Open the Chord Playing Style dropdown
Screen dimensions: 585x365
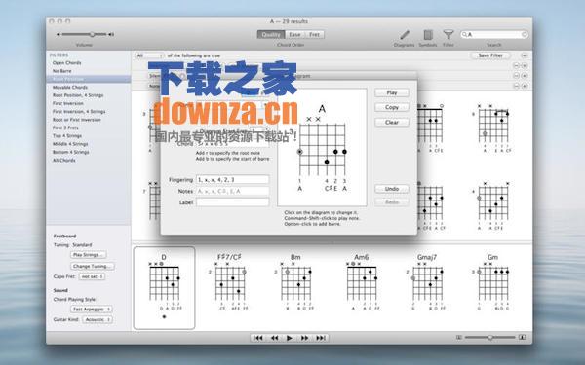92,310
